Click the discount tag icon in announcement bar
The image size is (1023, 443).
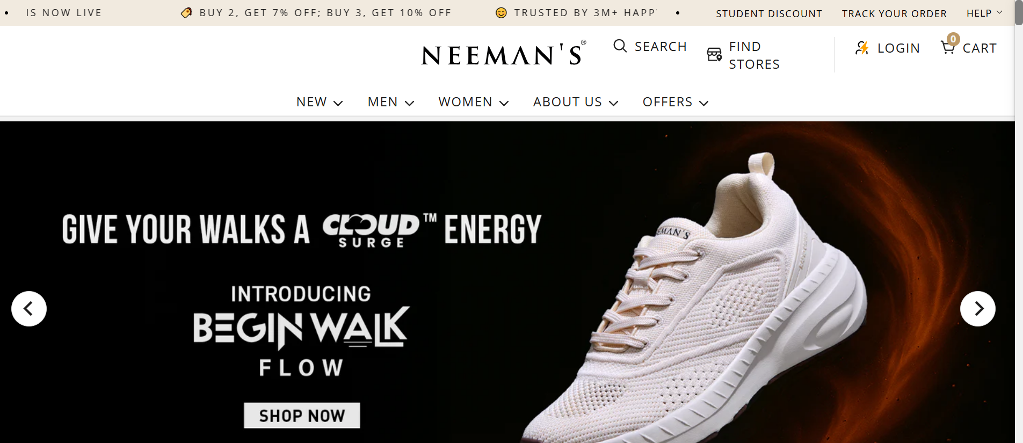(186, 13)
